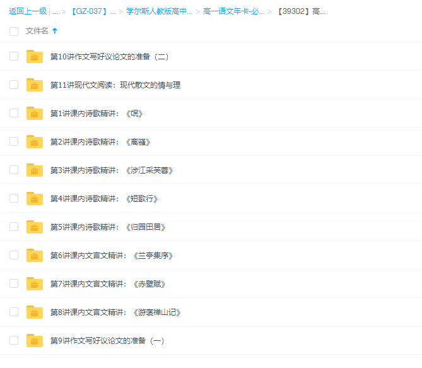Viewport: 422px width, 368px height.
Task: Open folder icon for 《兰亭集序》
Action: (35, 256)
